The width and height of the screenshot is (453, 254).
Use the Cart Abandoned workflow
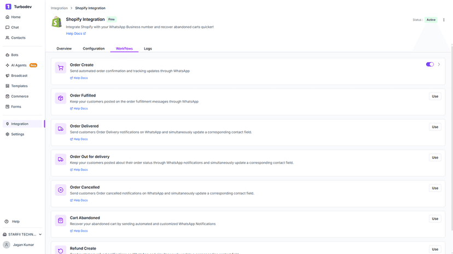tap(435, 219)
